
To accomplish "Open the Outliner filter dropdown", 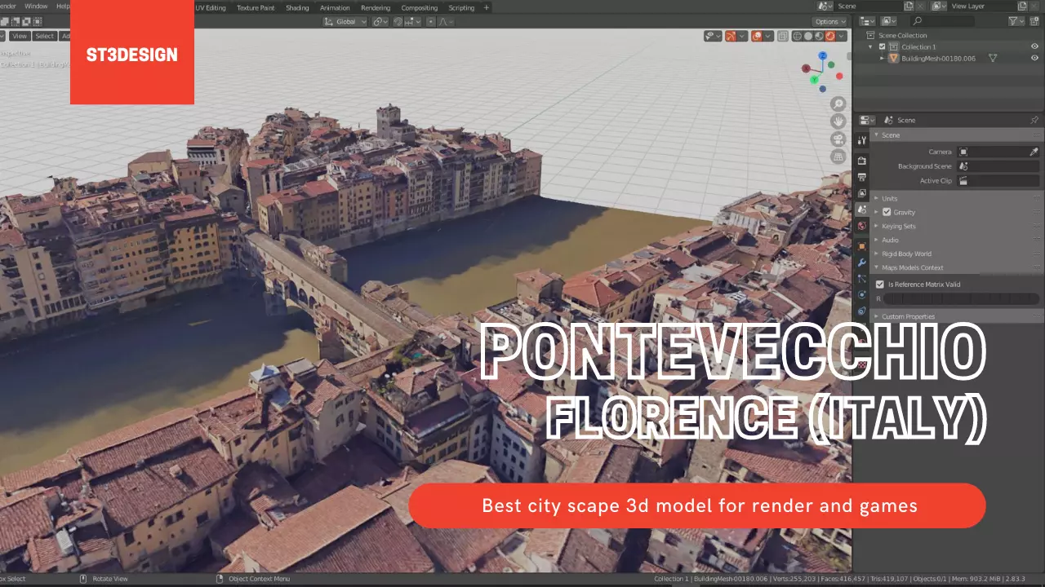I will tap(1016, 21).
